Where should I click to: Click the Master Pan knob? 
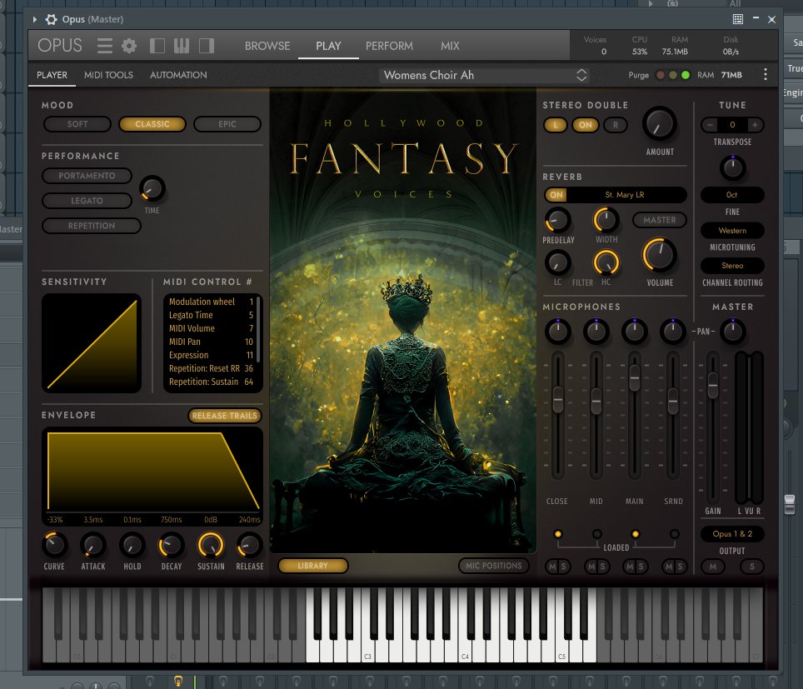point(732,331)
